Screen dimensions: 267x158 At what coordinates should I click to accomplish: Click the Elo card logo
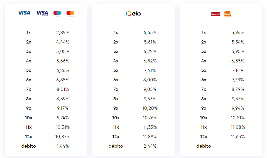(133, 13)
